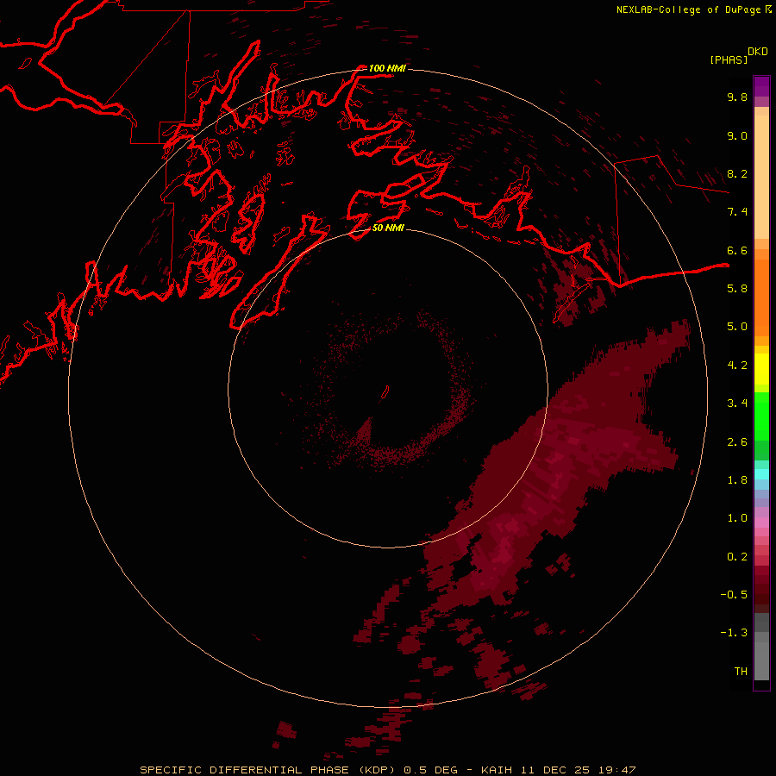Click the 1.8 value on the color scale
The width and height of the screenshot is (776, 776).
737,480
